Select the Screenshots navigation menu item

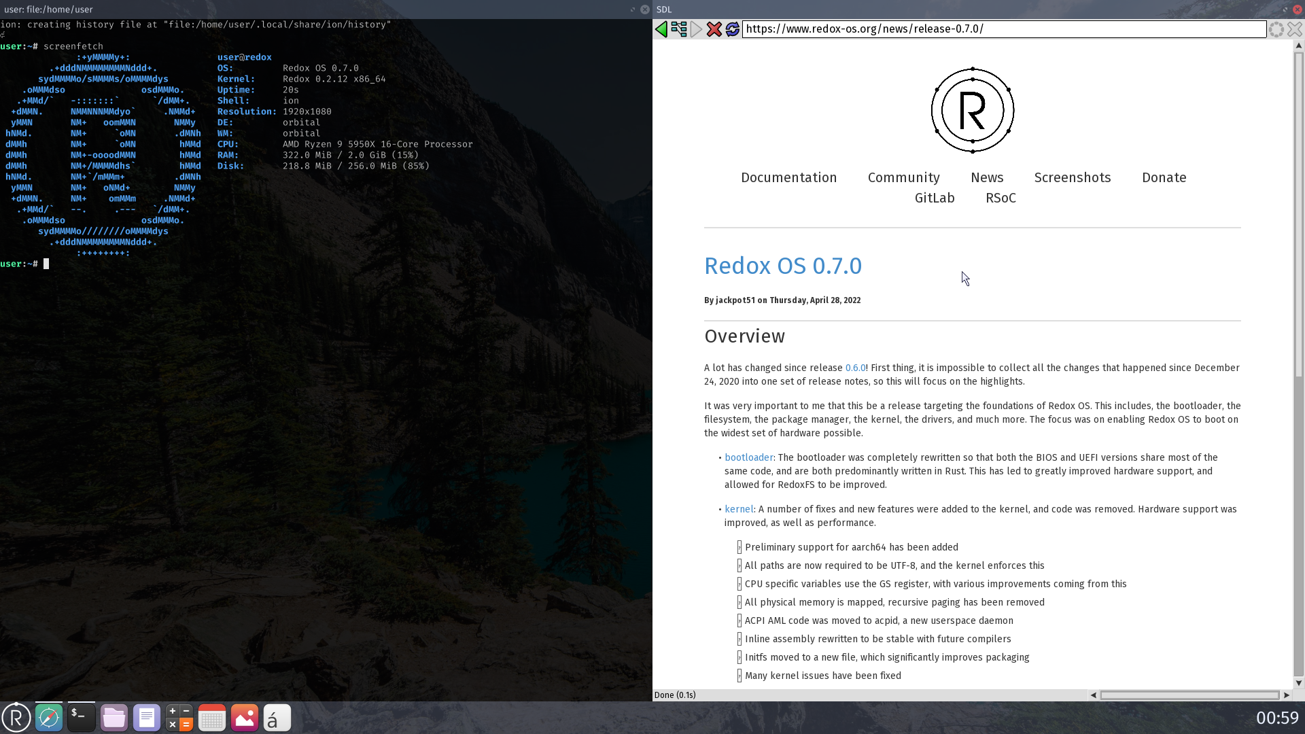tap(1072, 177)
